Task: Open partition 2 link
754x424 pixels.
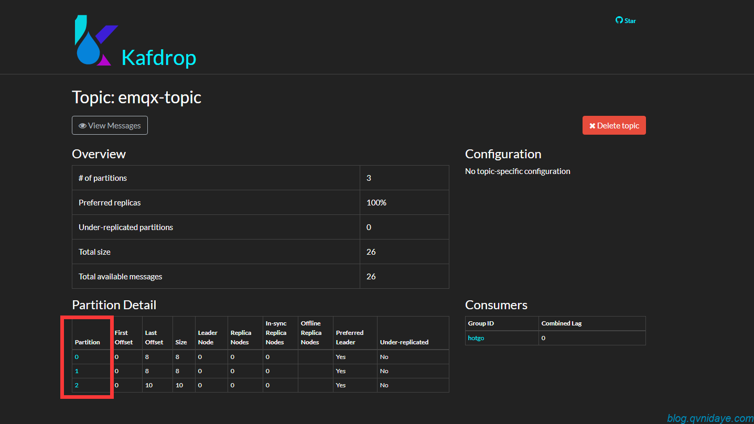Action: 77,385
